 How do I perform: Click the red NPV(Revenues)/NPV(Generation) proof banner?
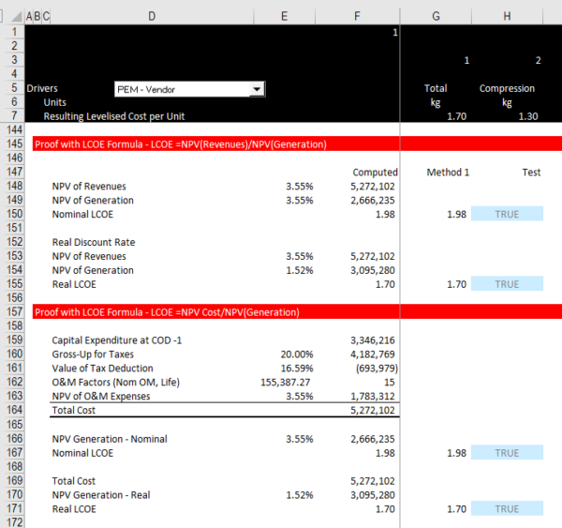tap(180, 144)
